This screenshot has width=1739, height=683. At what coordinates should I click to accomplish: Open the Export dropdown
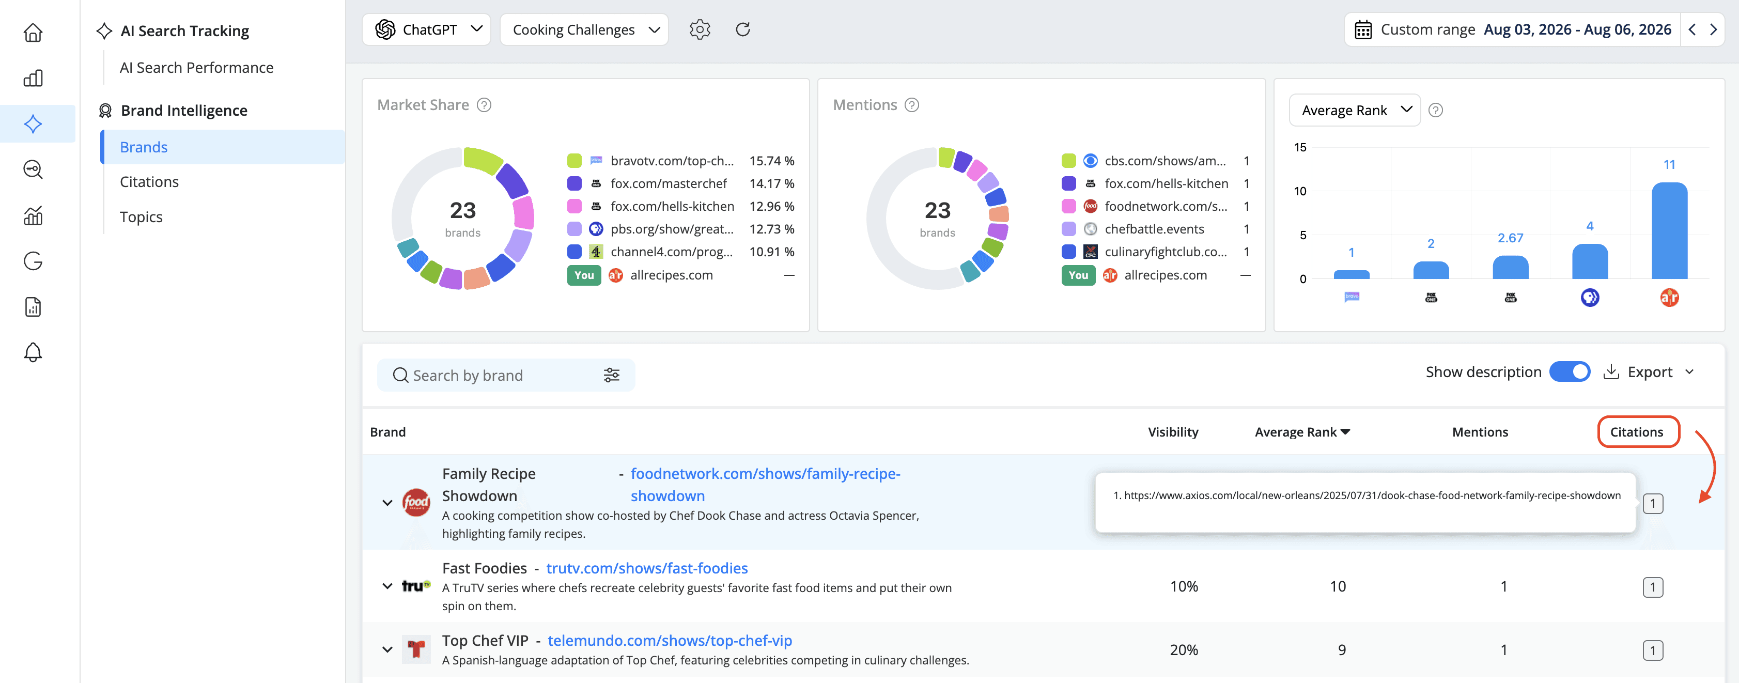tap(1649, 372)
